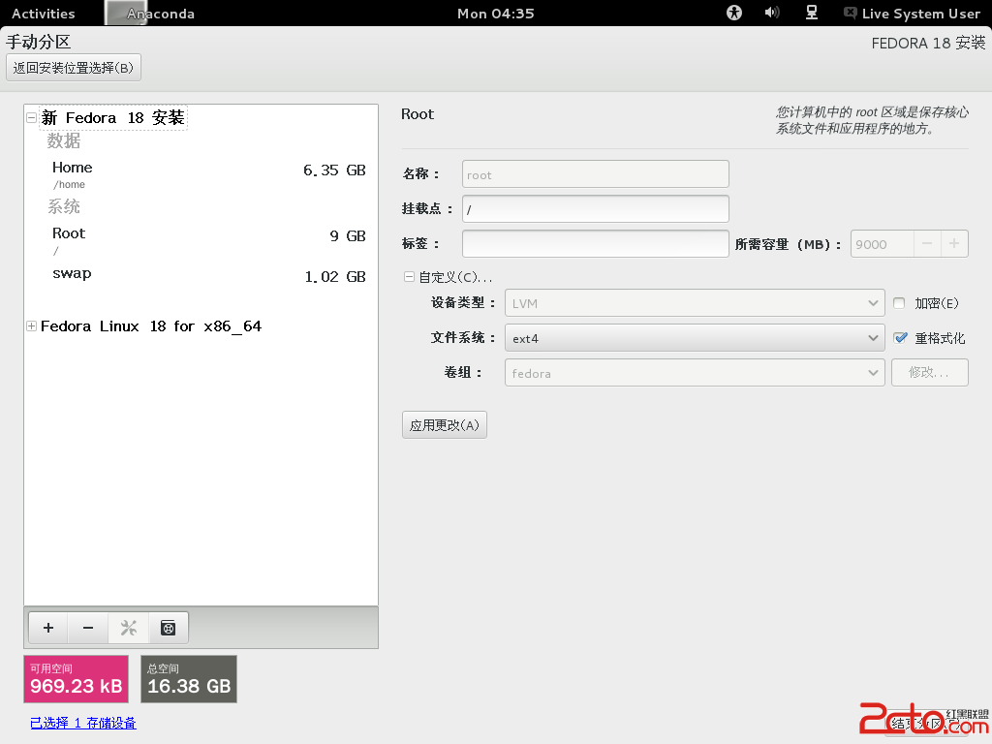Viewport: 992px width, 744px height.
Task: Click the /home mount path text
Action: [x=69, y=185]
